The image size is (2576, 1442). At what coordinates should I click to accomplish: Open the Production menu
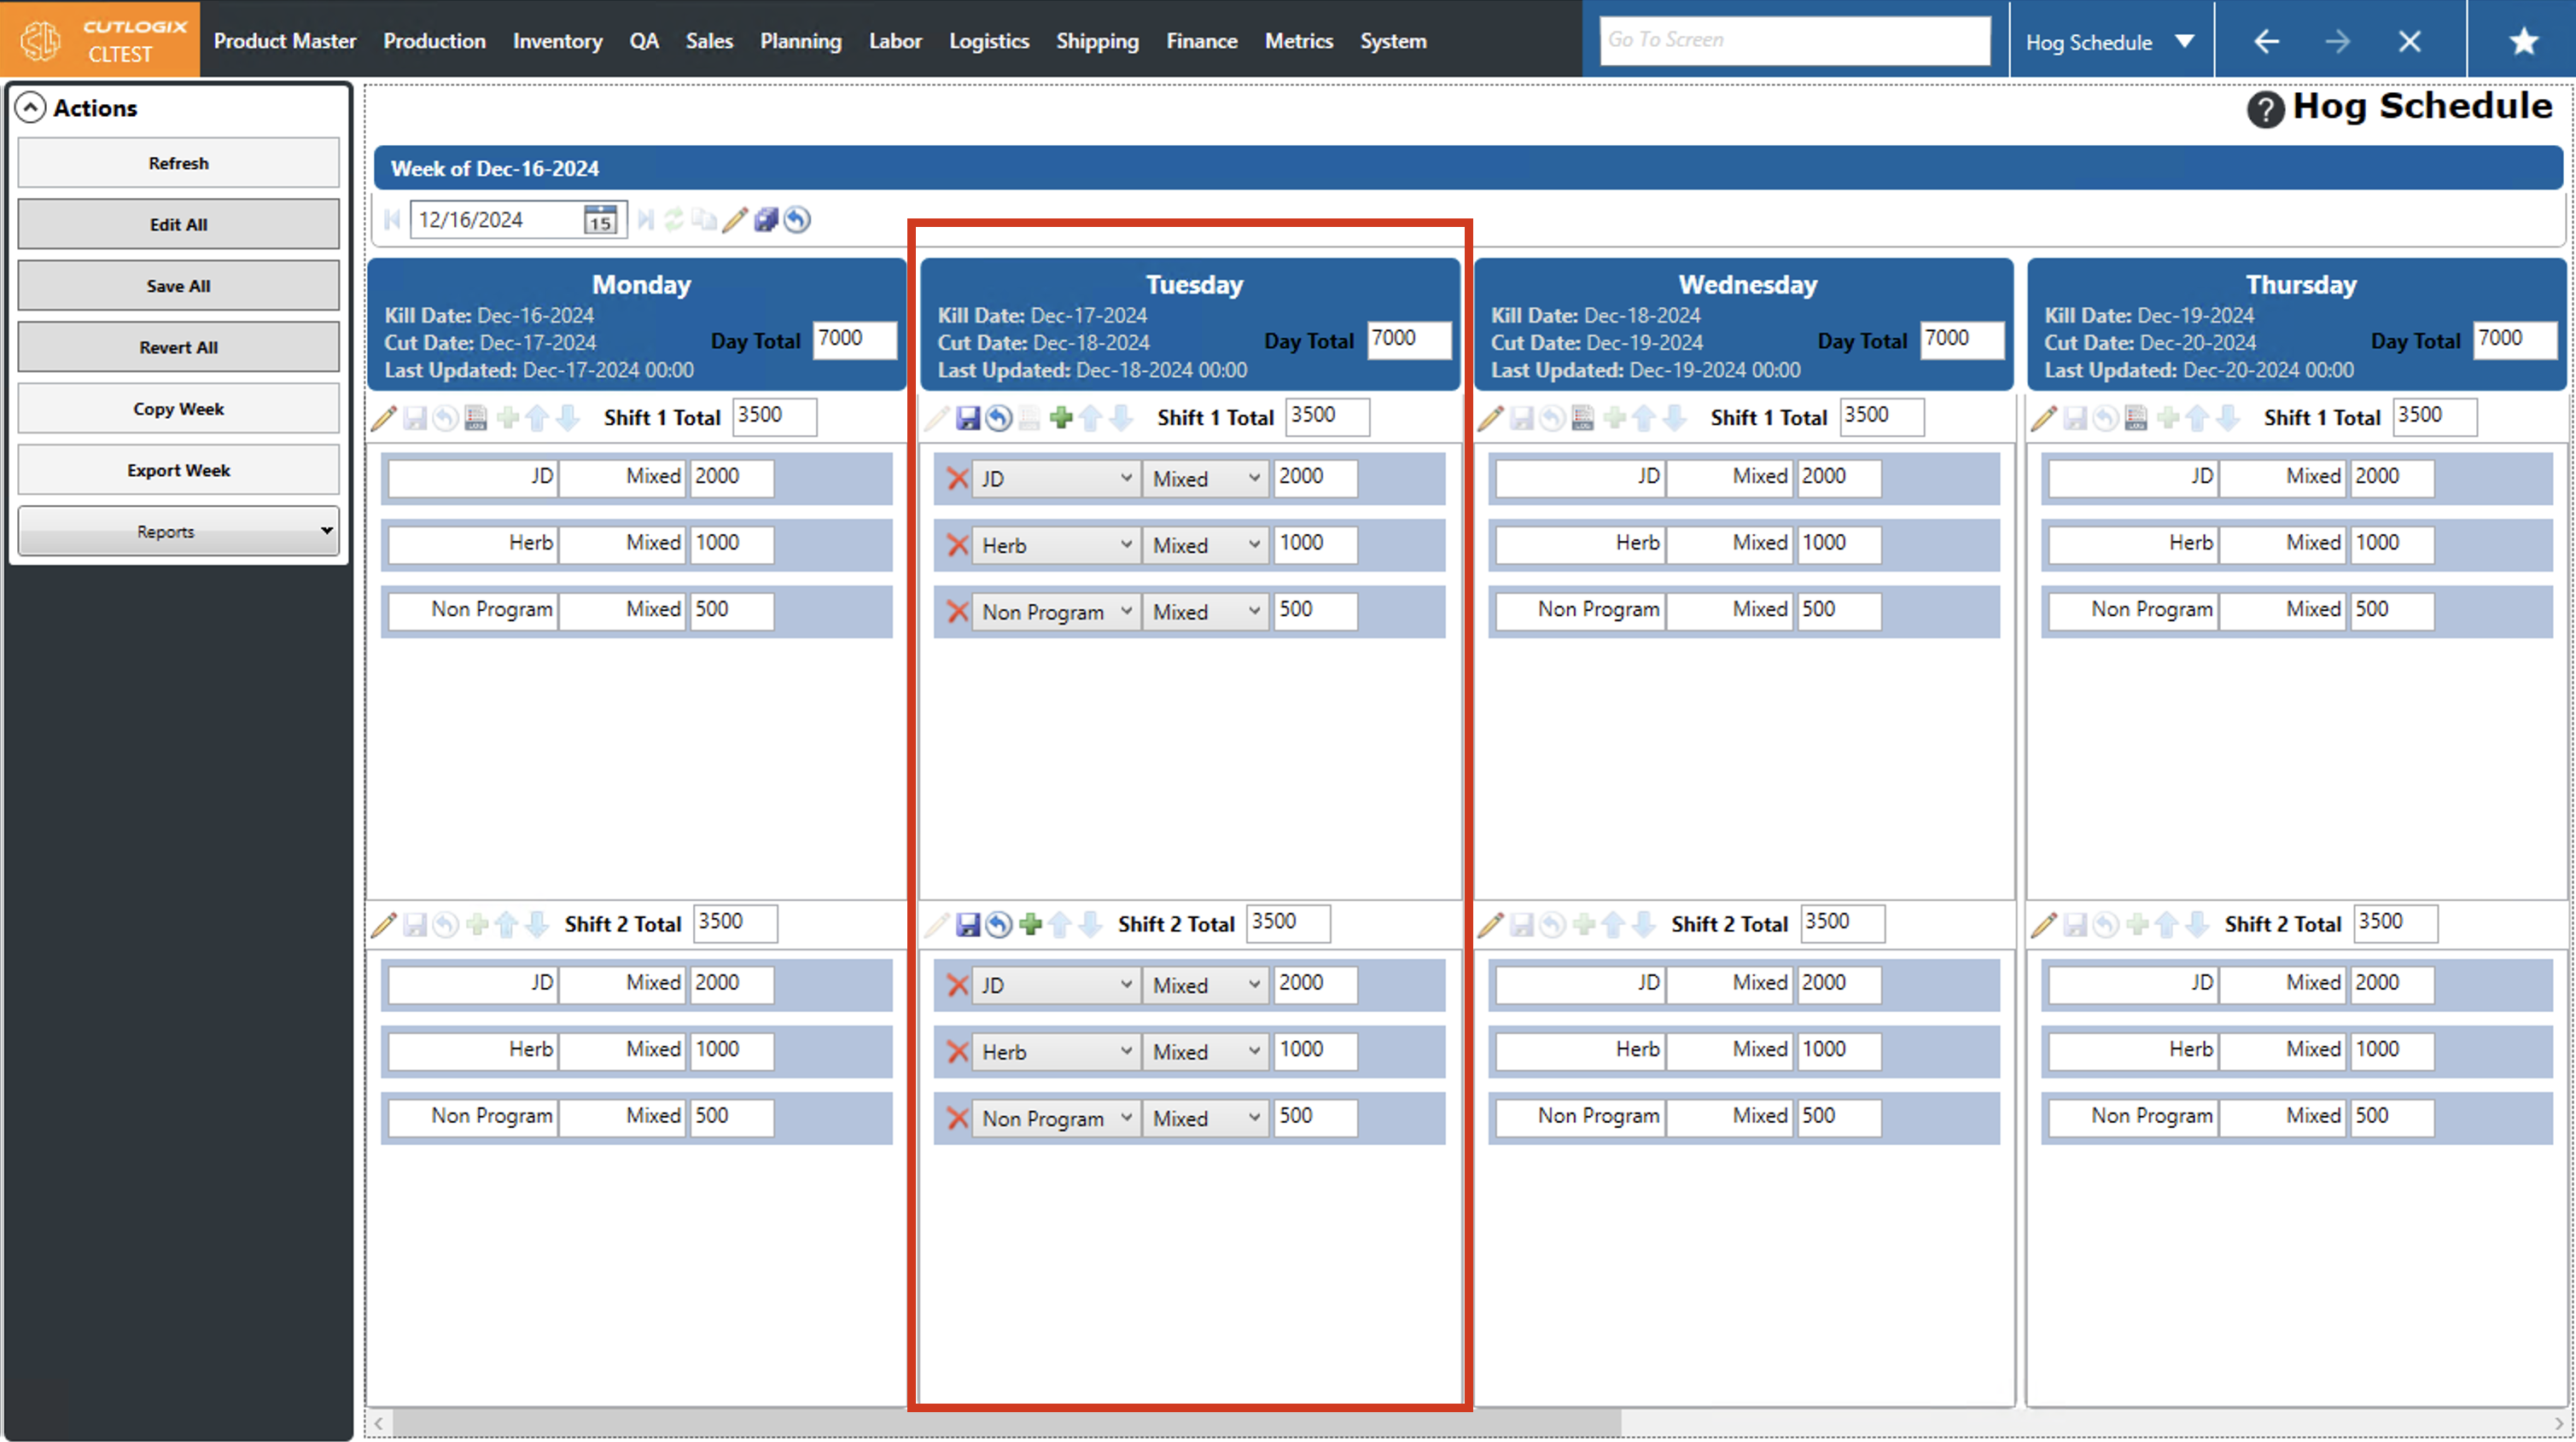click(x=434, y=41)
